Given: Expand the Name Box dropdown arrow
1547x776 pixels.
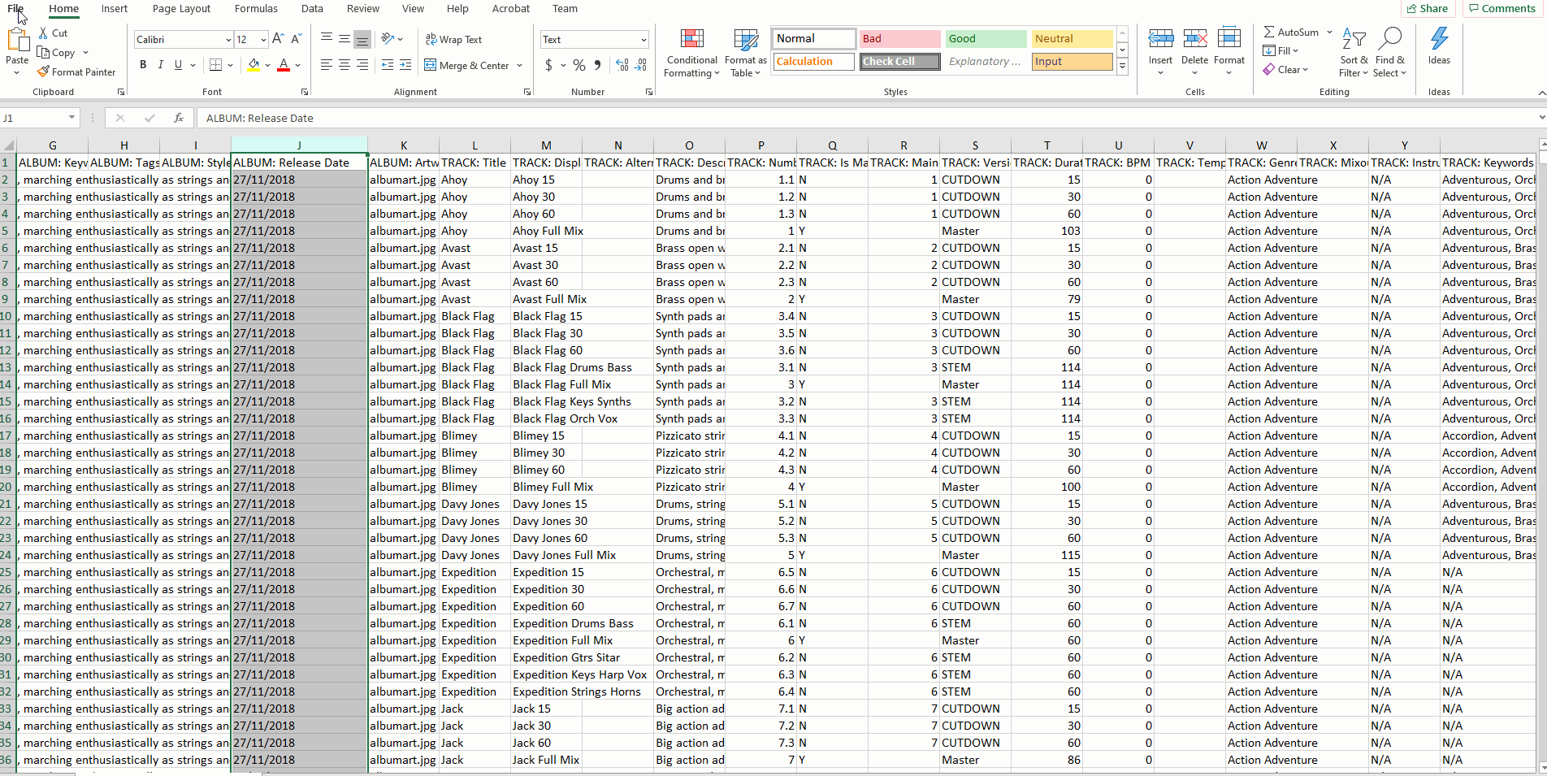Looking at the screenshot, I should click(71, 118).
